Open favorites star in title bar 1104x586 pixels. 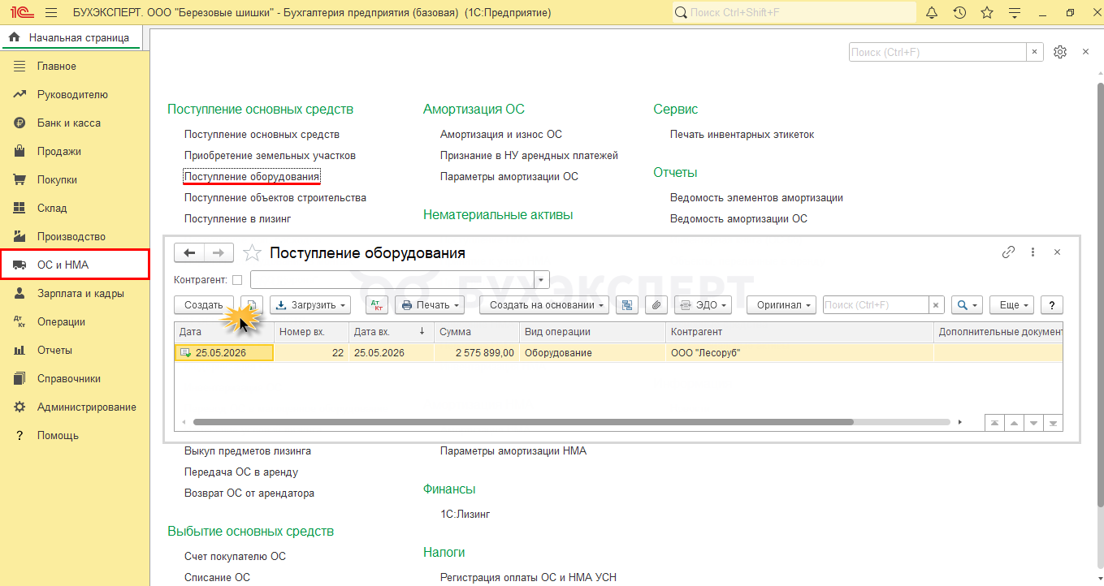987,13
